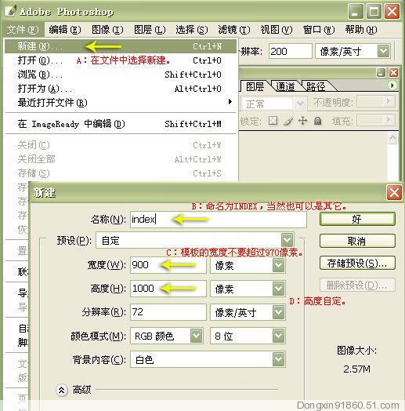Open background contents 白色 dropdown
Screen dimensions: 405x411
click(x=278, y=359)
